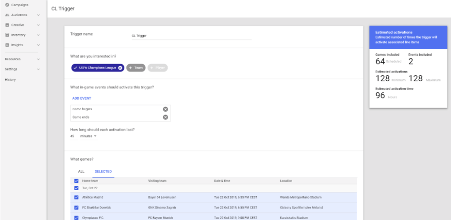
Task: Click the ADD EVENT link
Action: pyautogui.click(x=81, y=98)
